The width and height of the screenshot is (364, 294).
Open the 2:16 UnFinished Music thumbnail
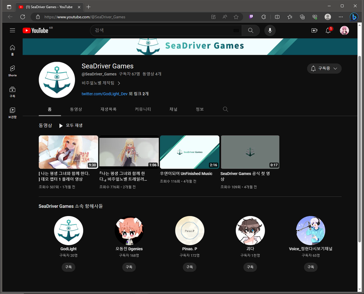point(190,152)
